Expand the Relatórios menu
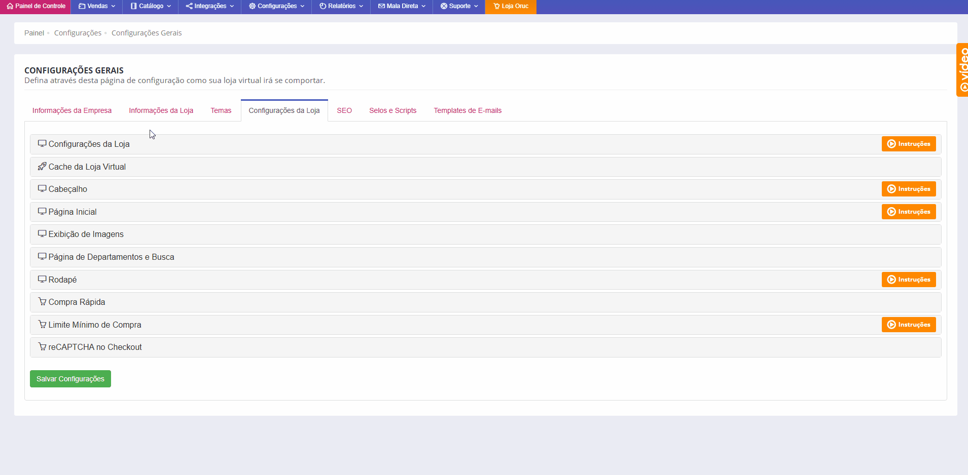The width and height of the screenshot is (968, 475). pyautogui.click(x=341, y=6)
